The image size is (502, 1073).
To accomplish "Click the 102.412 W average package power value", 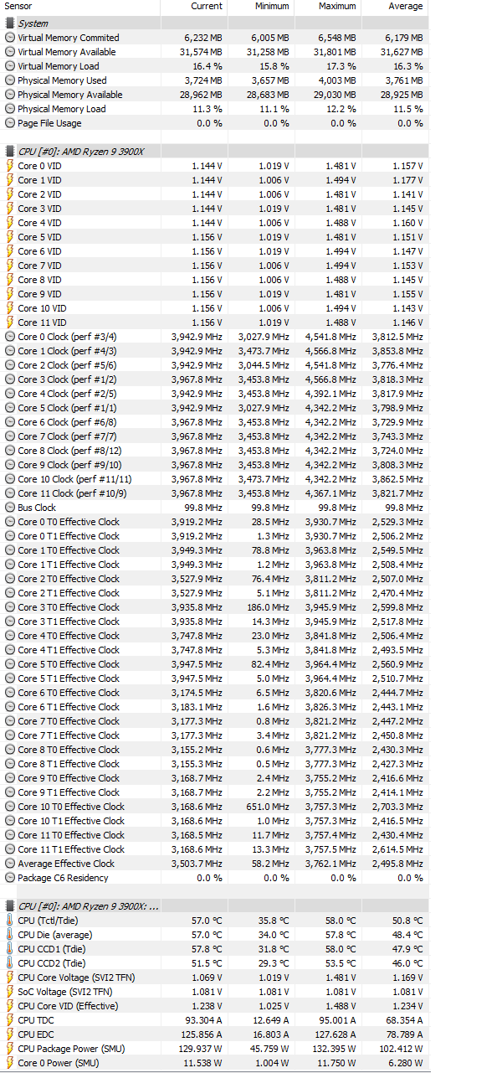I will click(x=399, y=1049).
